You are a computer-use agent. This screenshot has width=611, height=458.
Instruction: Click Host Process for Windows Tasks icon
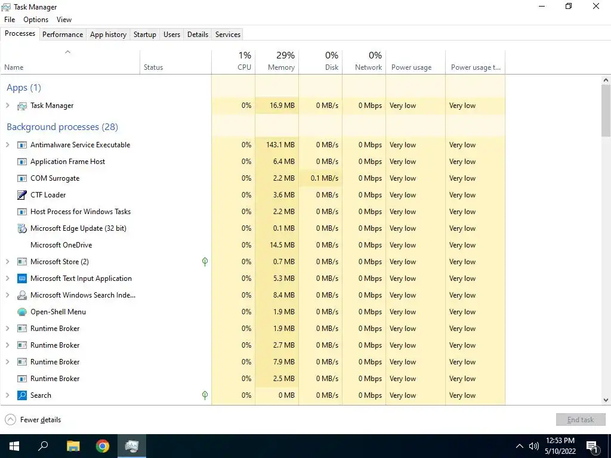(x=22, y=212)
